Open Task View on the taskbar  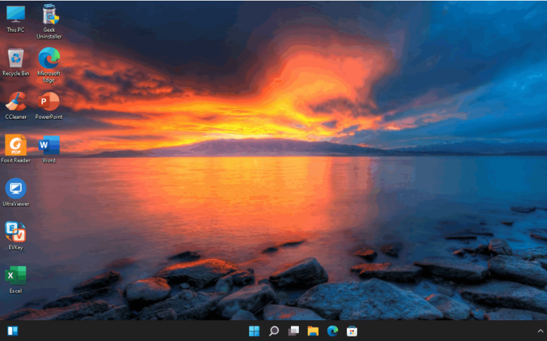tap(293, 331)
